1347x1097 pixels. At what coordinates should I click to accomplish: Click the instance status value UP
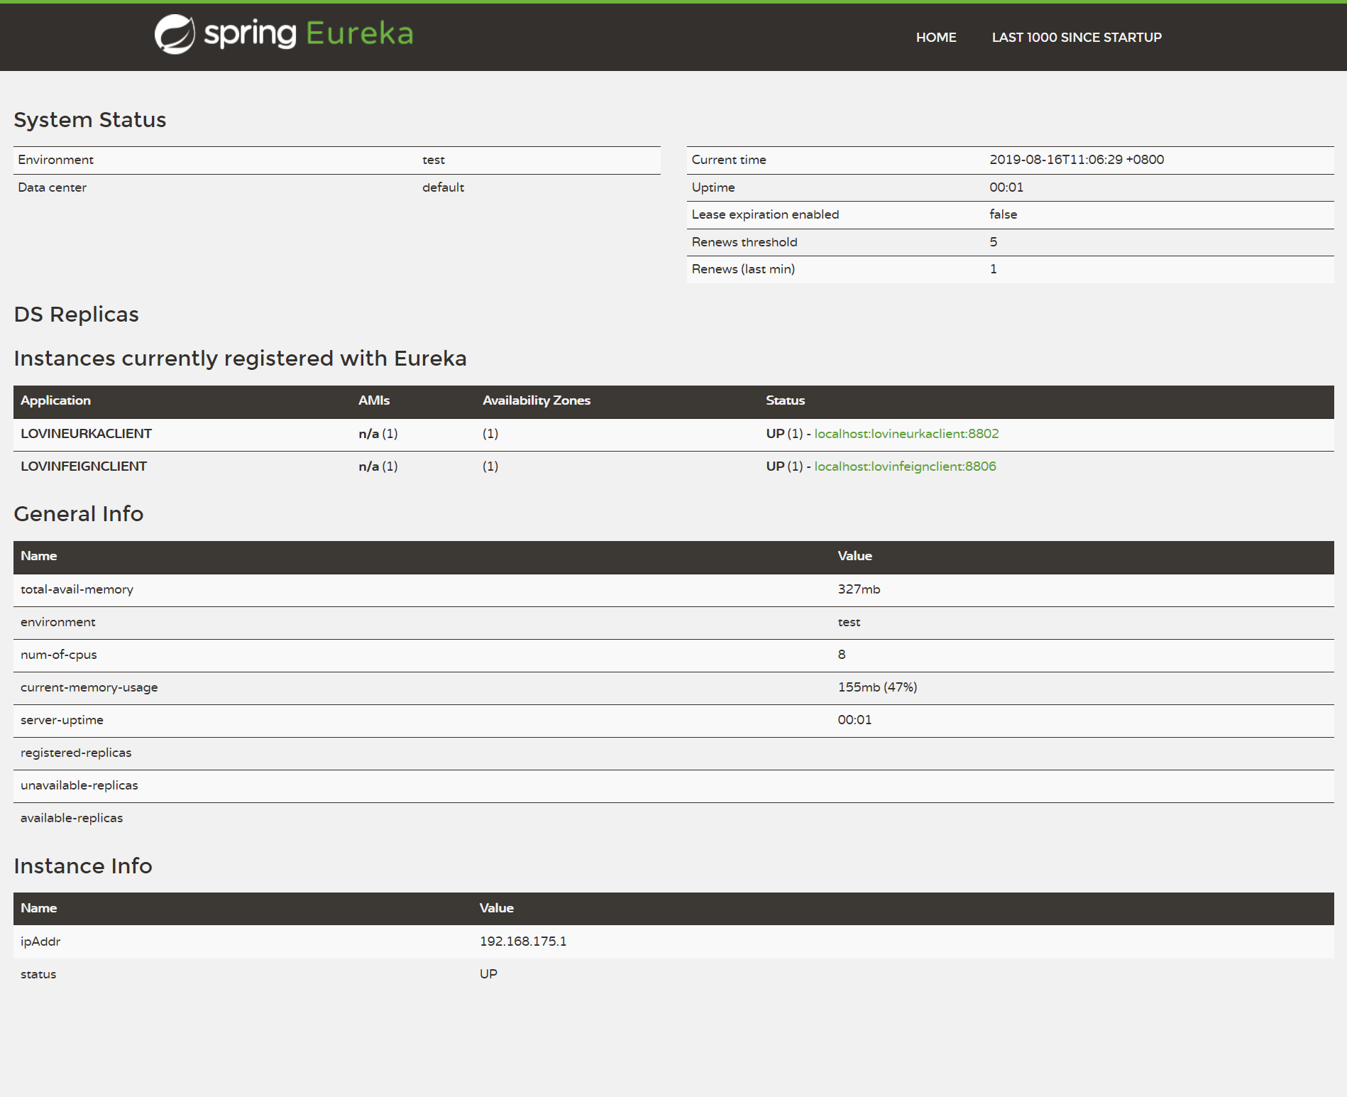(x=488, y=974)
